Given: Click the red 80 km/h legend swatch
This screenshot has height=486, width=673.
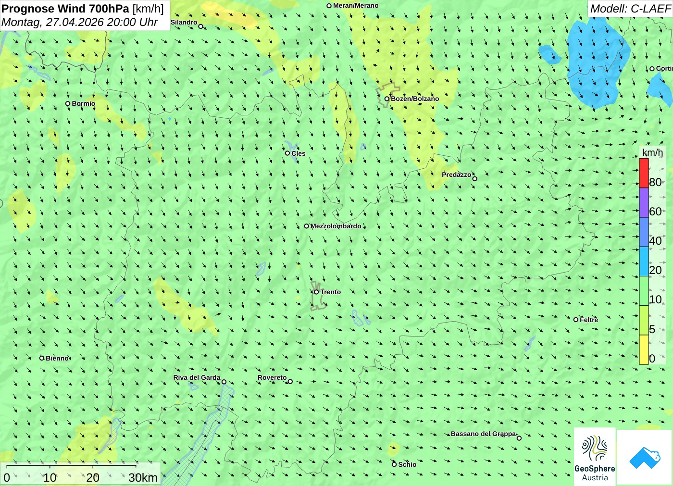Looking at the screenshot, I should pyautogui.click(x=644, y=173).
